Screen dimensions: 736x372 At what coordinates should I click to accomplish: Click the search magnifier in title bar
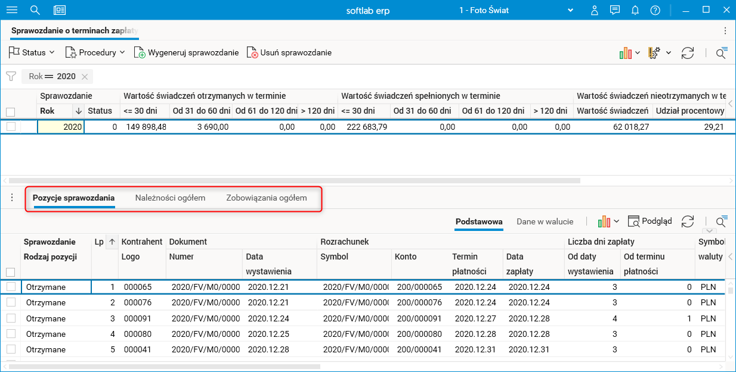click(x=35, y=10)
